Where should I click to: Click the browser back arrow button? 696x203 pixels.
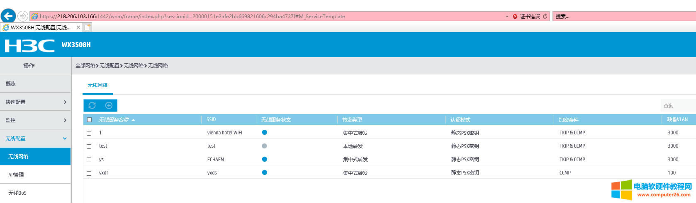(x=8, y=16)
